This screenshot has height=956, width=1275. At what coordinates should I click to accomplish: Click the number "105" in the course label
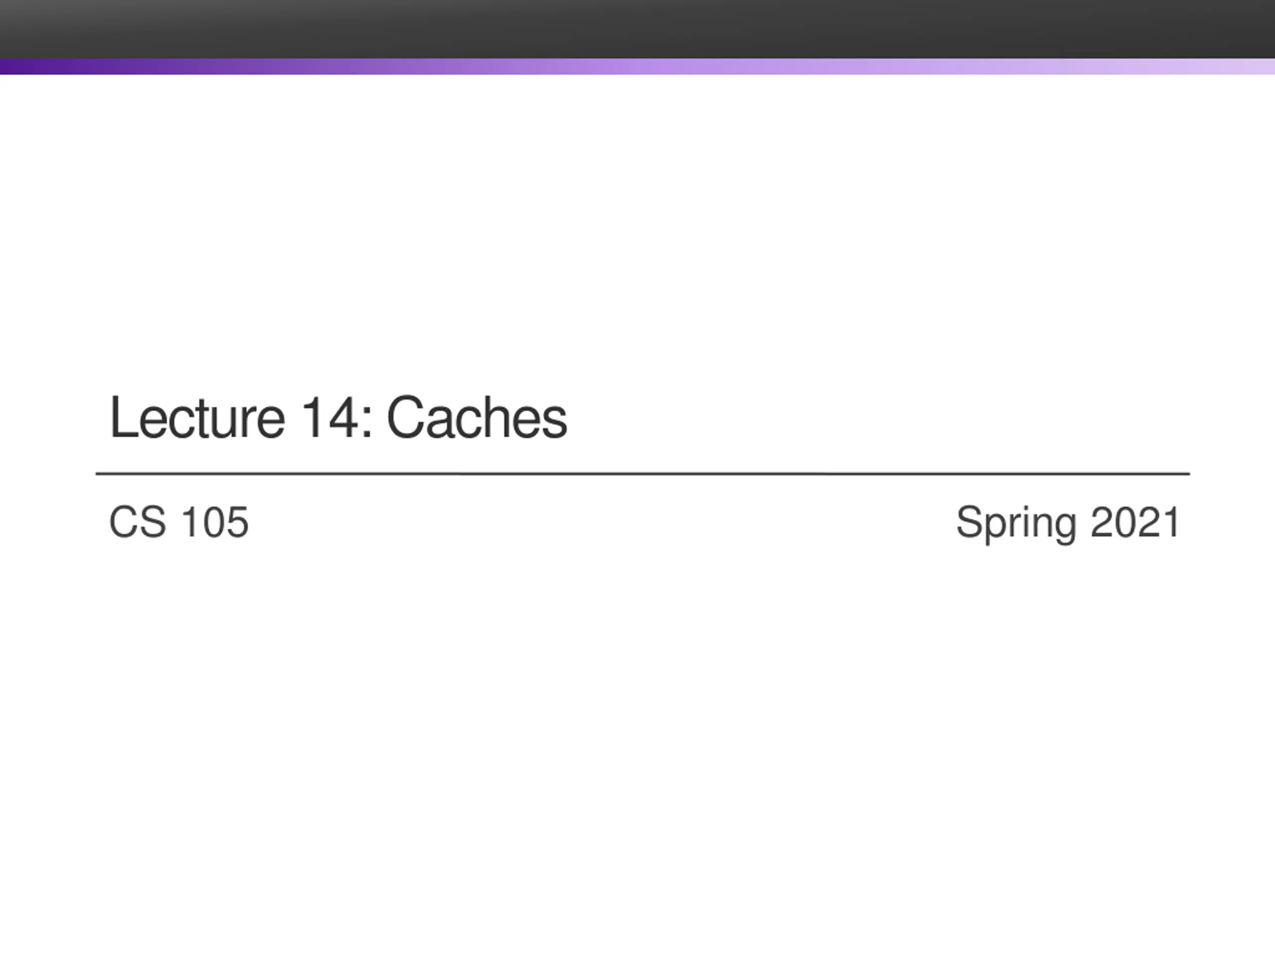click(x=215, y=522)
